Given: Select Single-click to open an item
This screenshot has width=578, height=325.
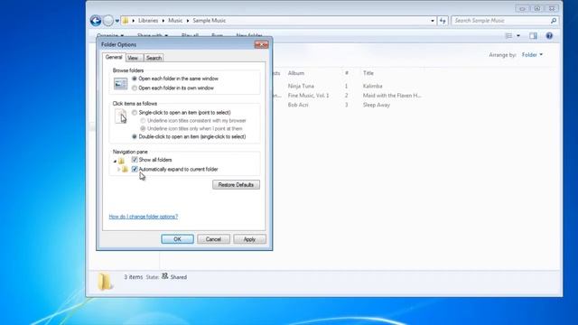Looking at the screenshot, I should pos(182,112).
